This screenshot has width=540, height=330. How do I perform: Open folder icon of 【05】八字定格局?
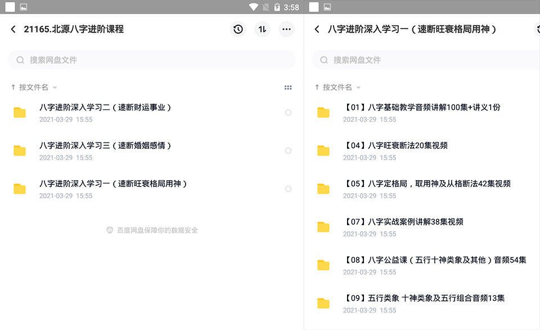click(323, 189)
